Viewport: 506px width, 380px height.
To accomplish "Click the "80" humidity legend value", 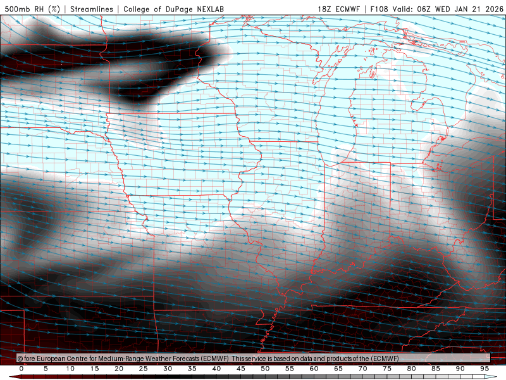I will (x=412, y=369).
